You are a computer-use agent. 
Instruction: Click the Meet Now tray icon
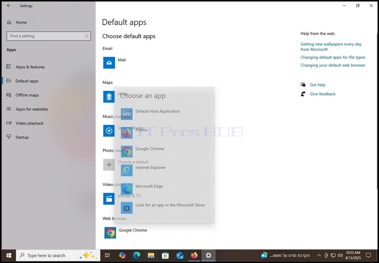click(x=326, y=255)
